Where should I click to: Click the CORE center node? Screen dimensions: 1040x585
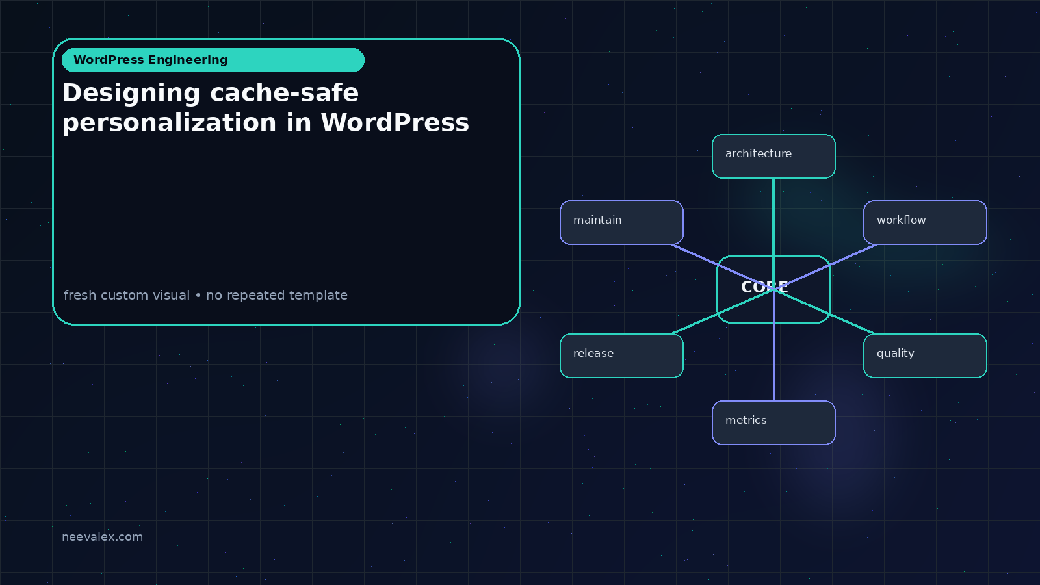pos(773,289)
